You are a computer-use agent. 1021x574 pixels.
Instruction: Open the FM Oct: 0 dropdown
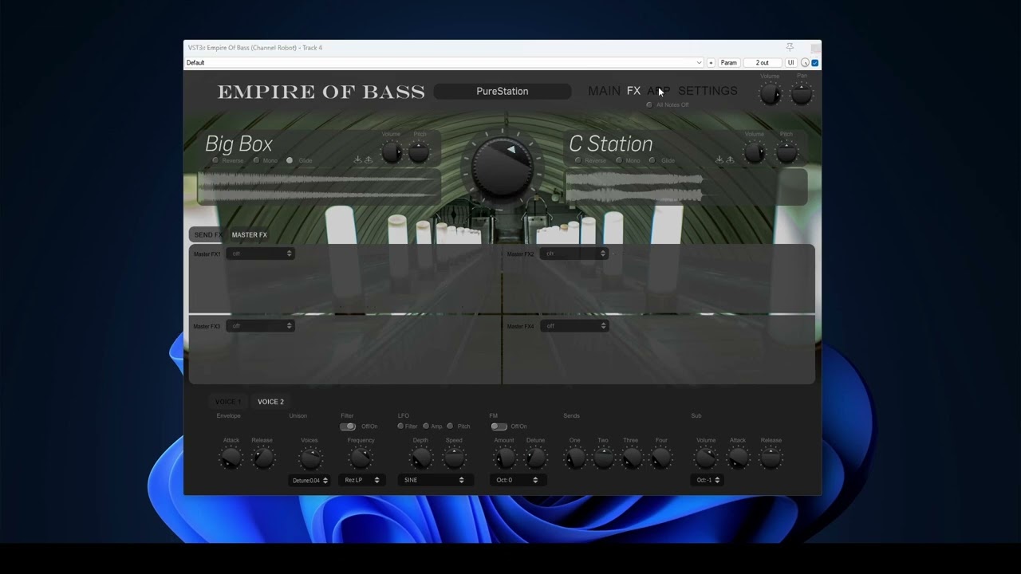pyautogui.click(x=518, y=480)
